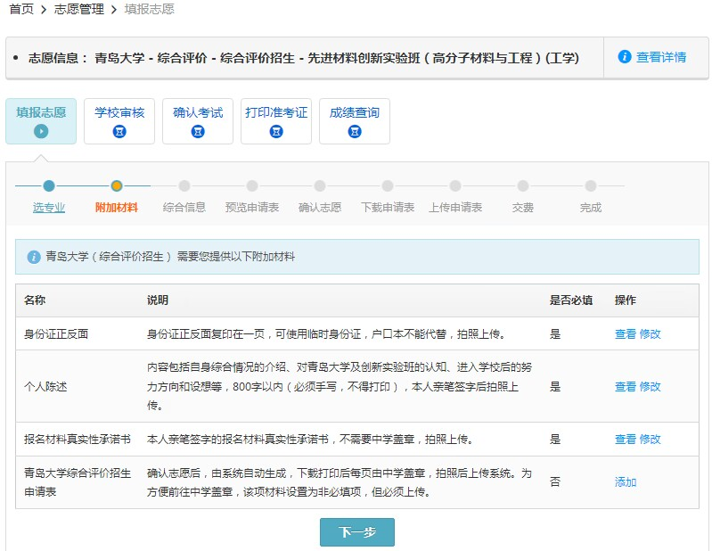Image resolution: width=712 pixels, height=551 pixels.
Task: Modify the 报名材料真实性承诺书 upload
Action: point(650,440)
